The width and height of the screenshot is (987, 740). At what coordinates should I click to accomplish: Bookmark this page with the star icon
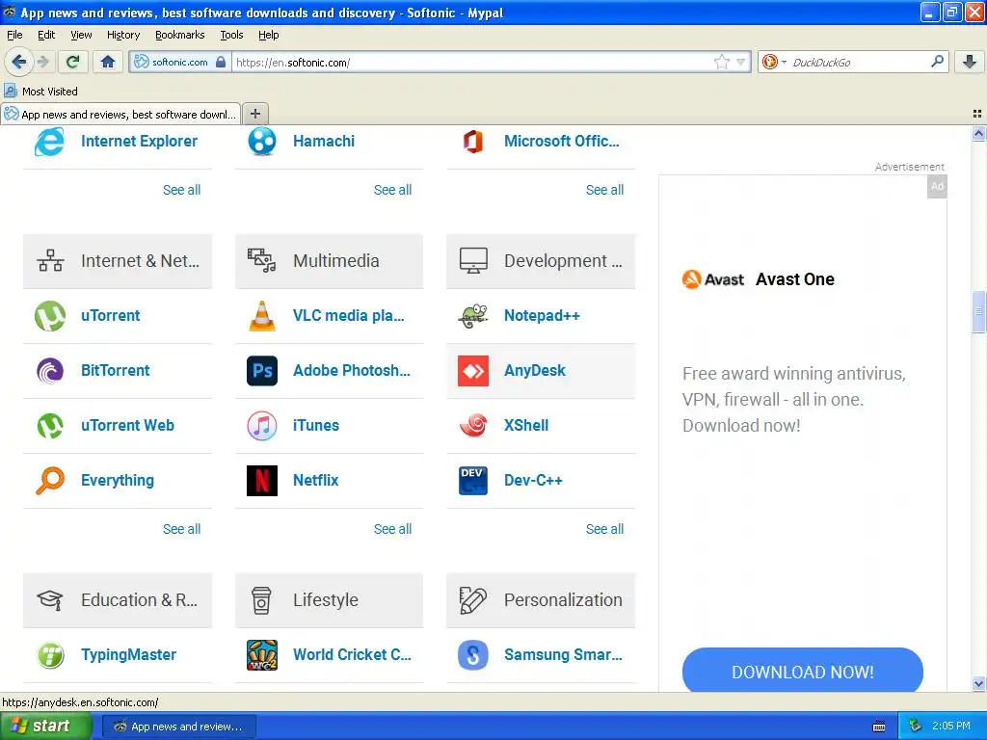721,62
